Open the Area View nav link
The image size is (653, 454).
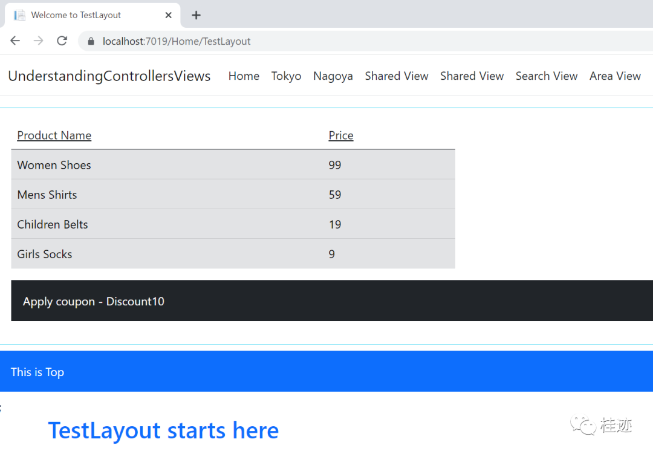[x=615, y=76]
